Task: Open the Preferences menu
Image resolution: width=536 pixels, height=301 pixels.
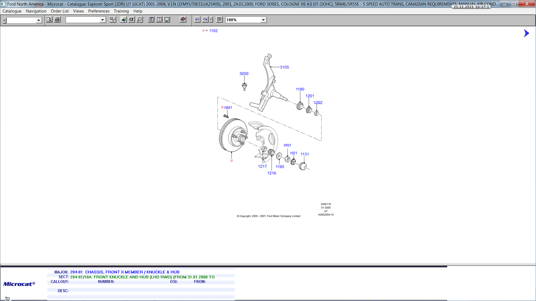Action: [x=99, y=11]
